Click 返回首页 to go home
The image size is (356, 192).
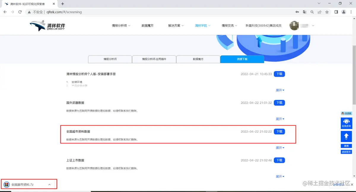[346, 152]
